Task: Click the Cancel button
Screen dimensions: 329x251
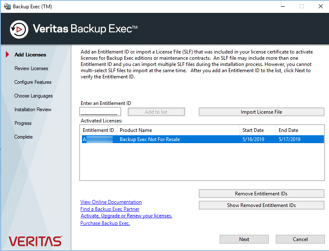Action: pos(300,239)
